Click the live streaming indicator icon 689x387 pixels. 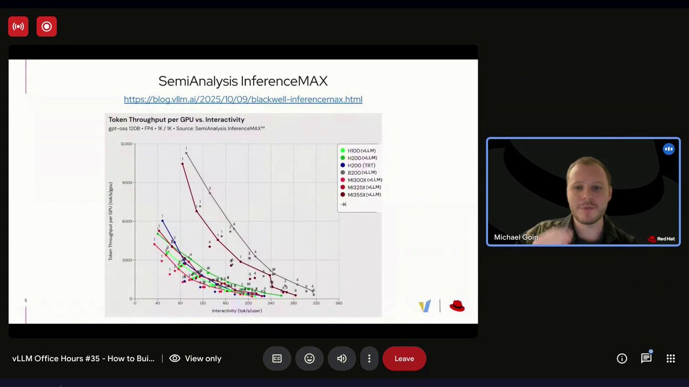tap(18, 26)
